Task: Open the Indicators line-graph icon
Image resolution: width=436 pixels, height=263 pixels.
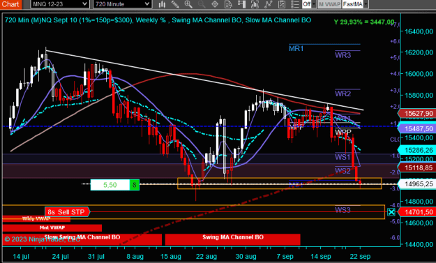Action: coord(269,4)
